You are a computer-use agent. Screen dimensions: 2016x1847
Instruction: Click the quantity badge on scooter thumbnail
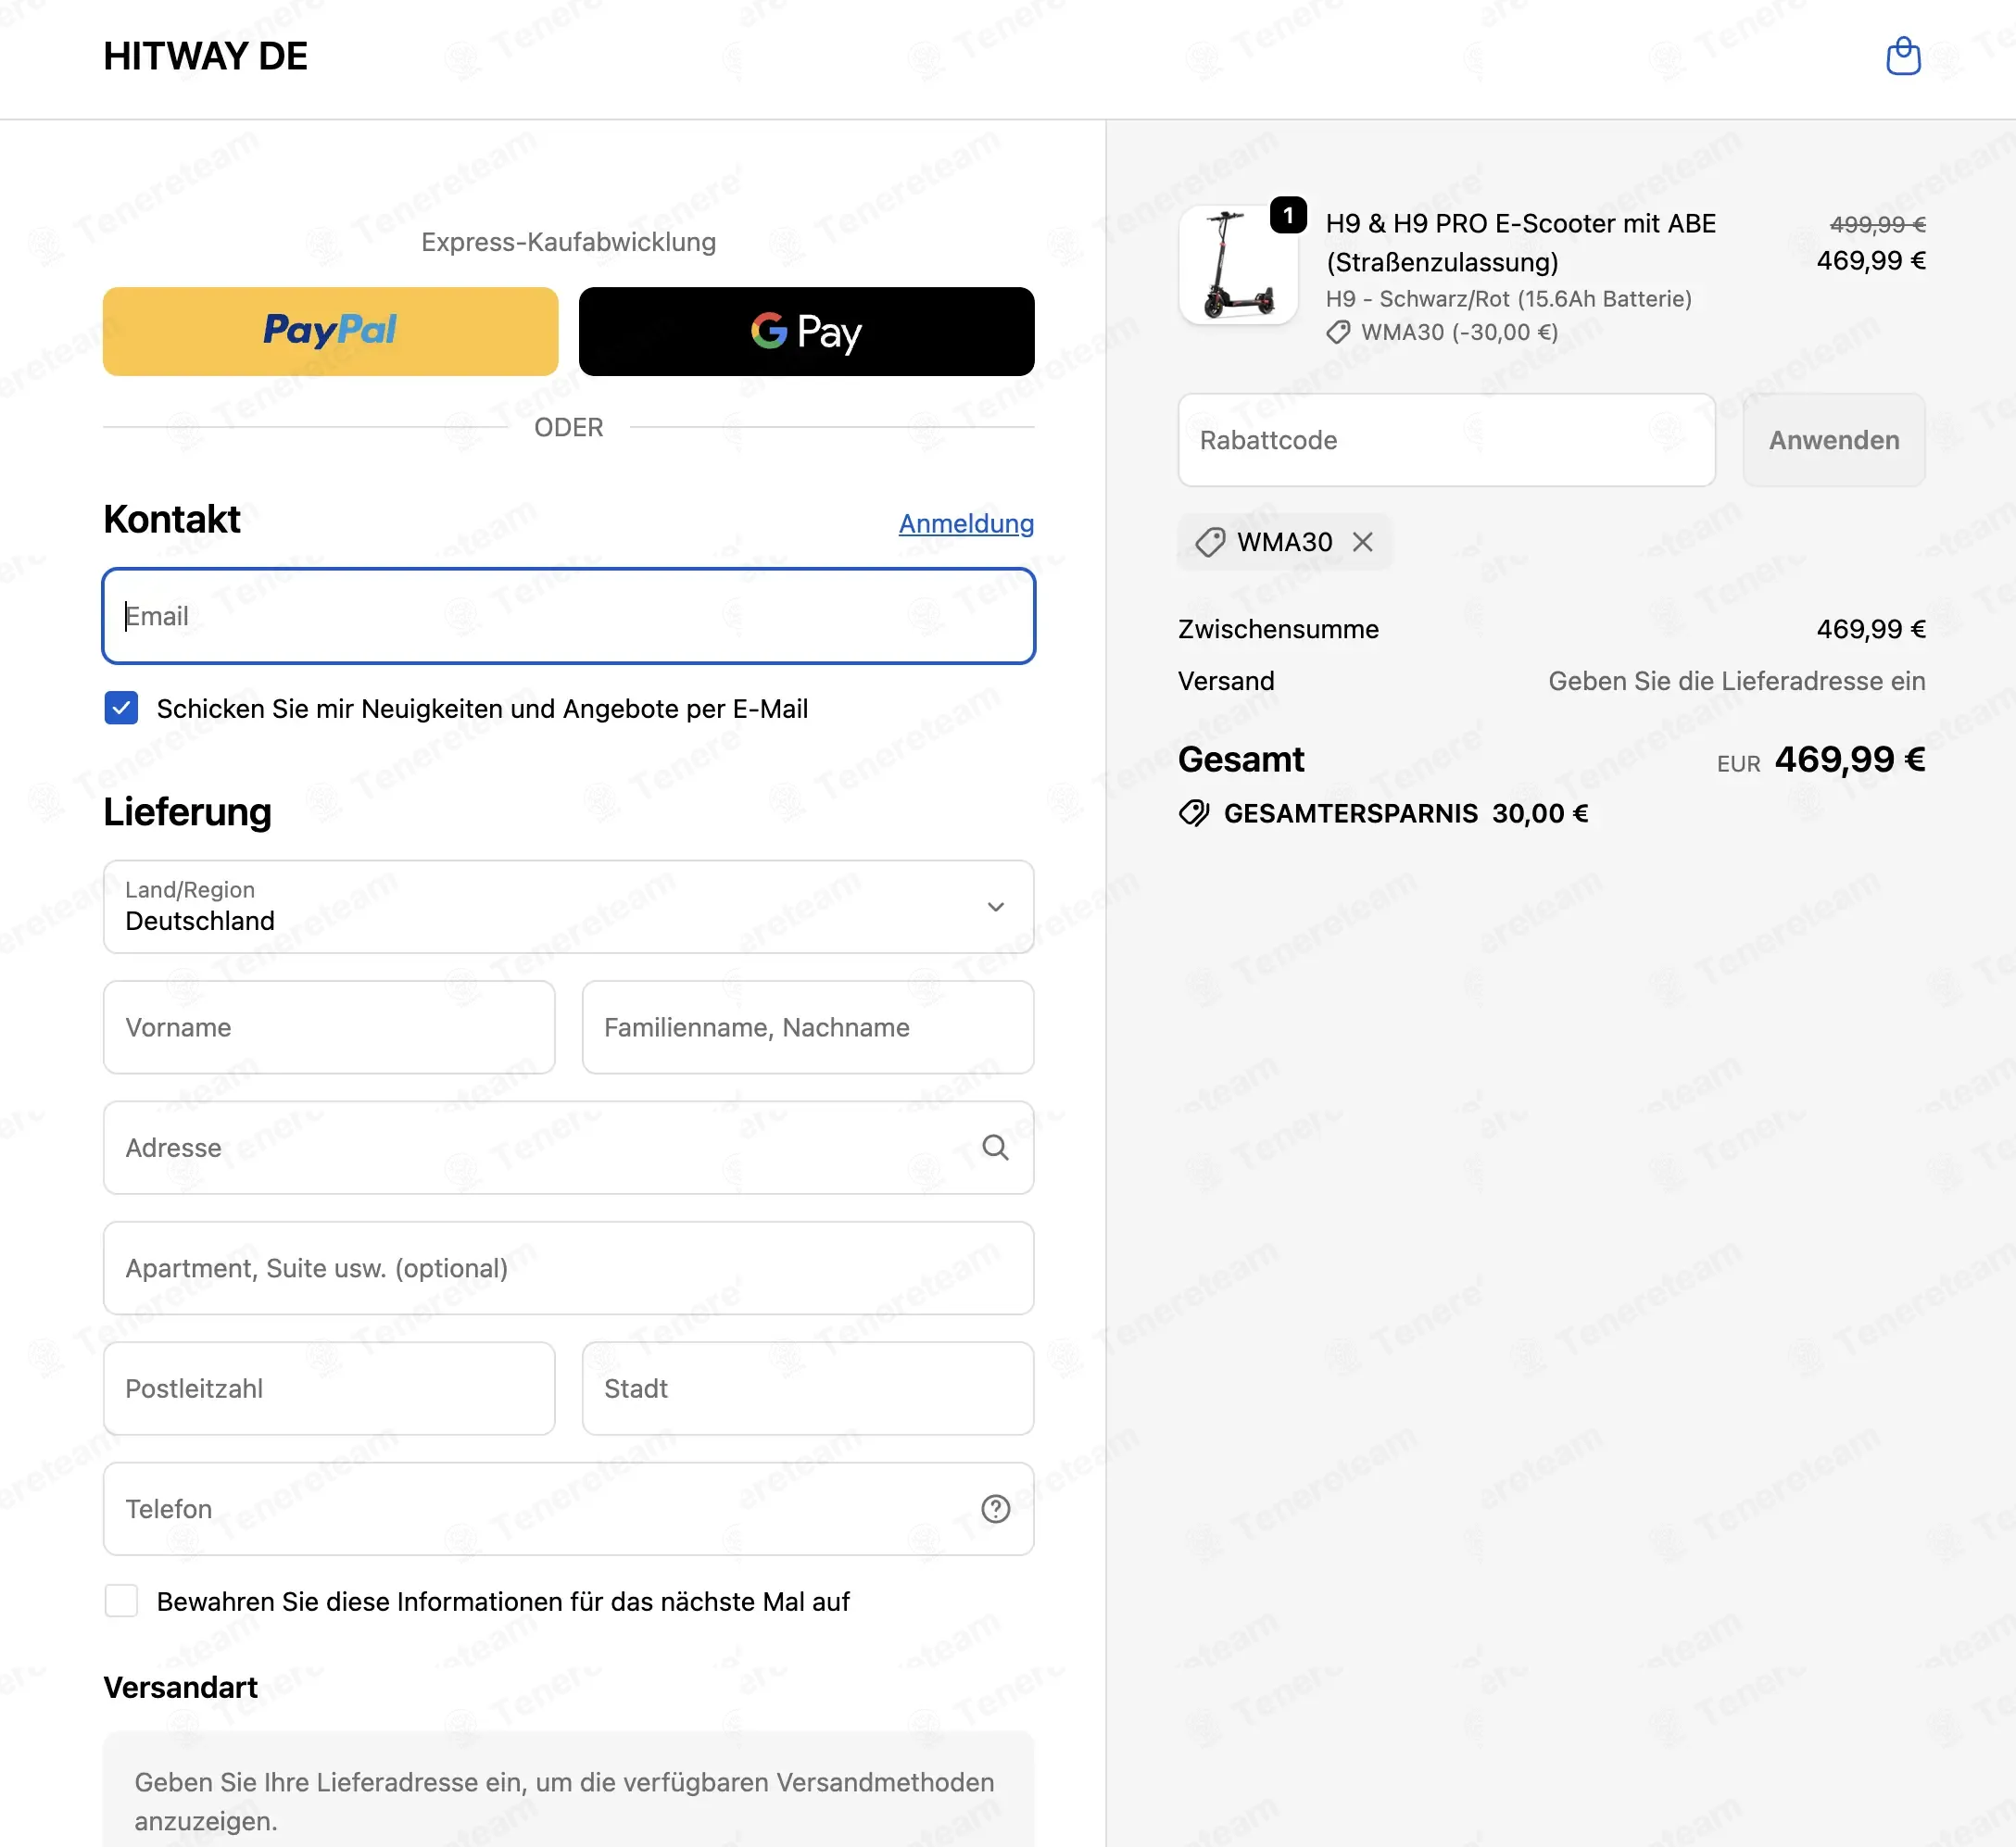tap(1288, 215)
